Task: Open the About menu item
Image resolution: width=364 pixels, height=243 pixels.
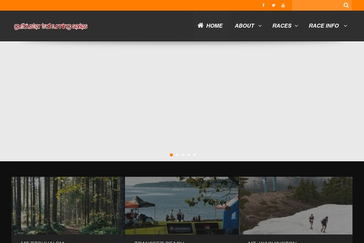Action: point(244,26)
